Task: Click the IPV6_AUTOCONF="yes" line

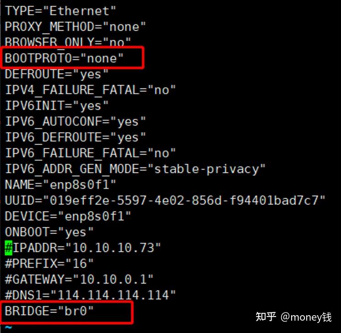Action: (75, 122)
